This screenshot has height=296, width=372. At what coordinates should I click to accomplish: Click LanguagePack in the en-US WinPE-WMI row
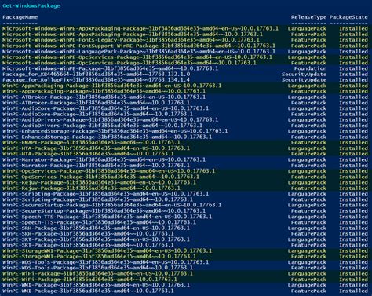tap(307, 285)
